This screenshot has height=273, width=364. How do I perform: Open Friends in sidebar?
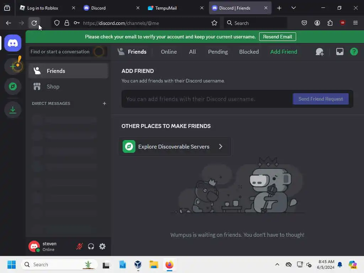click(68, 71)
